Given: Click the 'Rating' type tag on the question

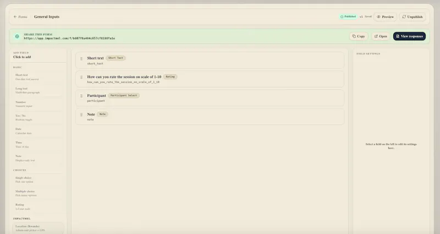Looking at the screenshot, I should 170,77.
